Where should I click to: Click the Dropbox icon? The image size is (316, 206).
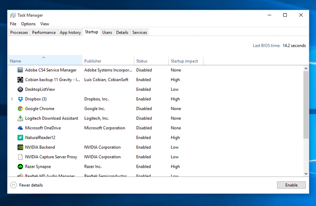(x=20, y=99)
